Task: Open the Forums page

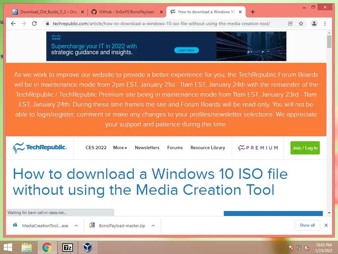Action: (x=175, y=148)
